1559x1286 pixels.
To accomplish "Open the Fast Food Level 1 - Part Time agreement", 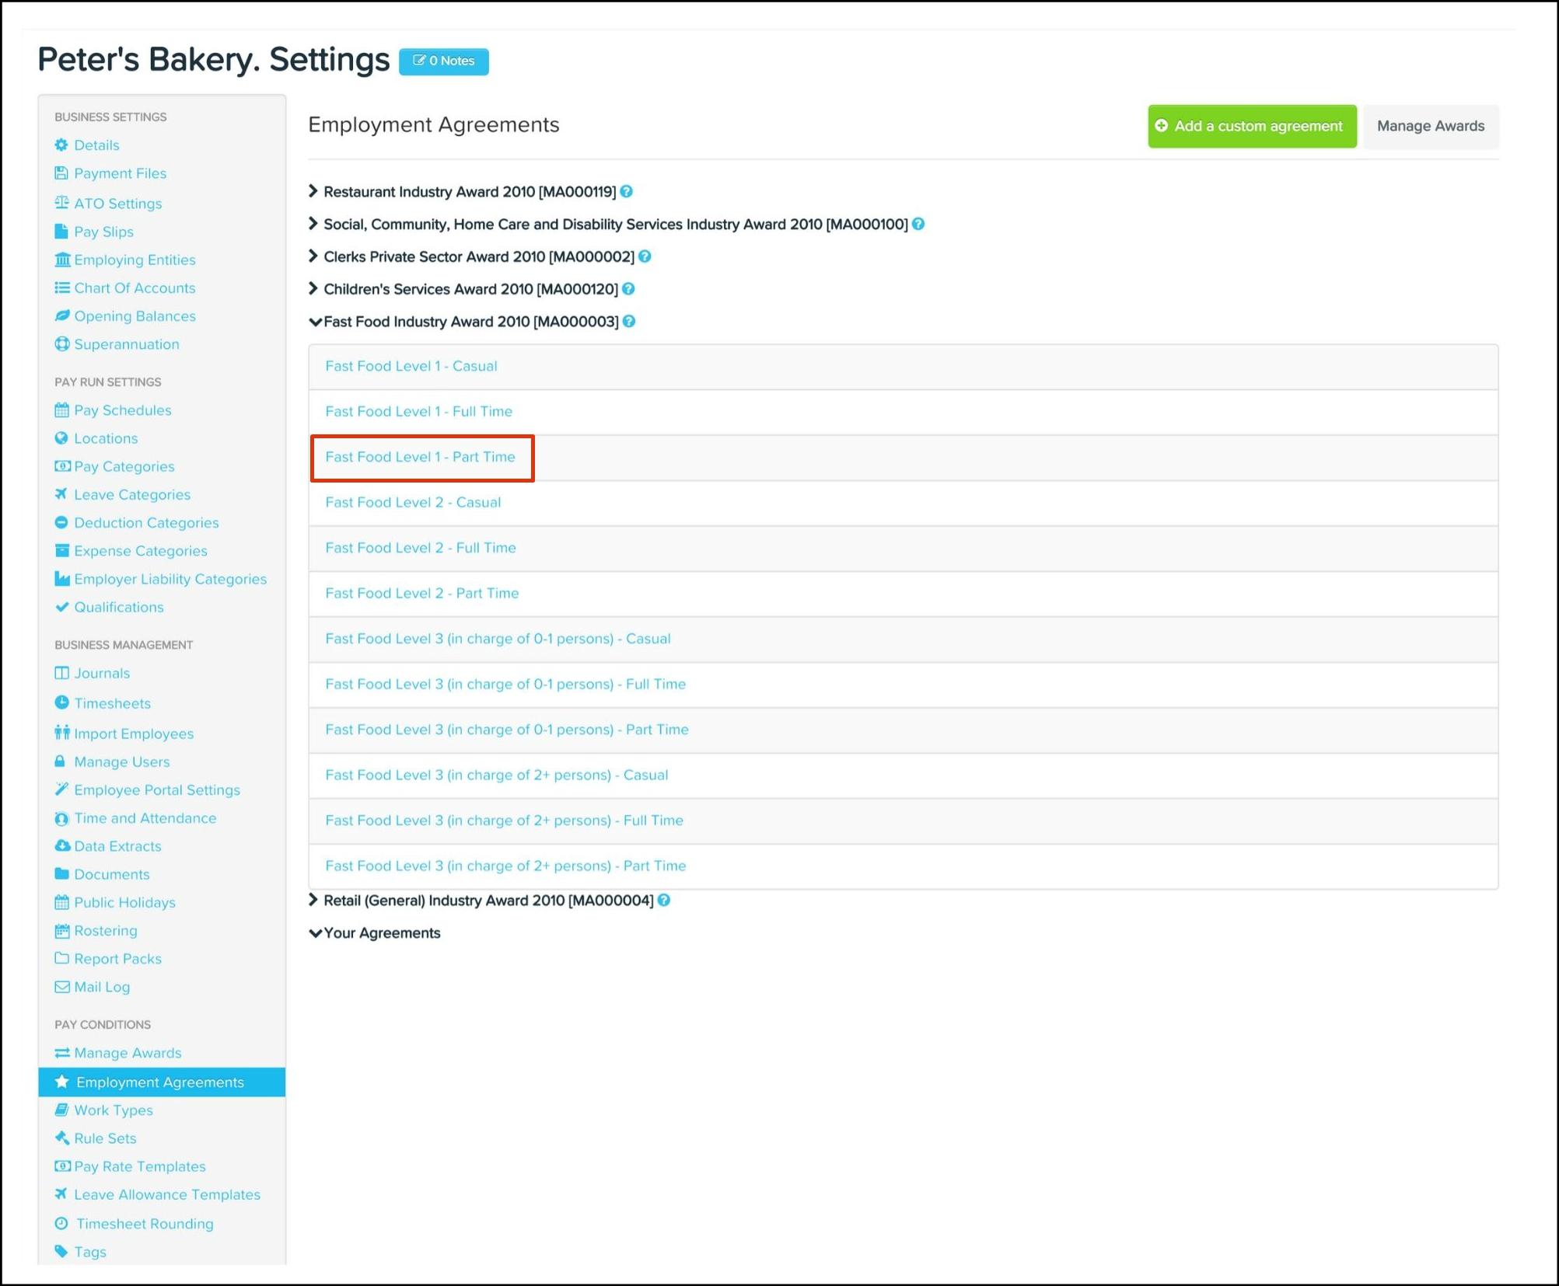I will pyautogui.click(x=420, y=457).
